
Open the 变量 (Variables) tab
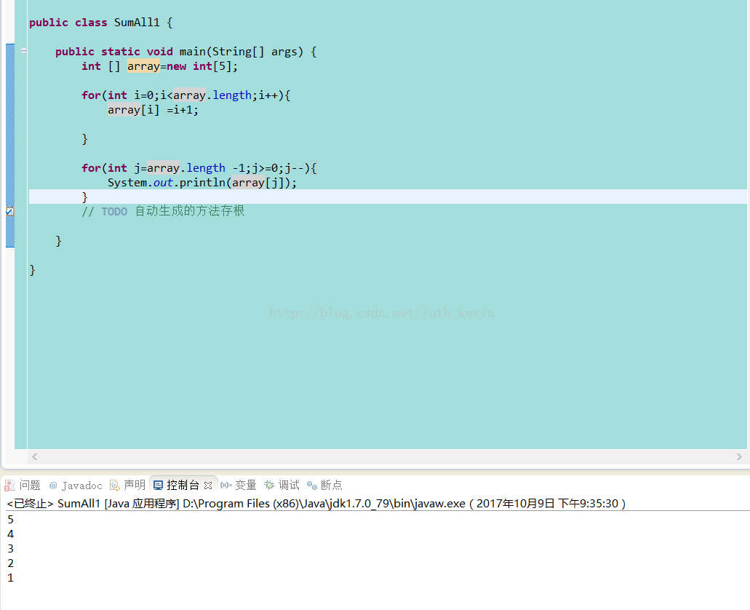pos(238,485)
